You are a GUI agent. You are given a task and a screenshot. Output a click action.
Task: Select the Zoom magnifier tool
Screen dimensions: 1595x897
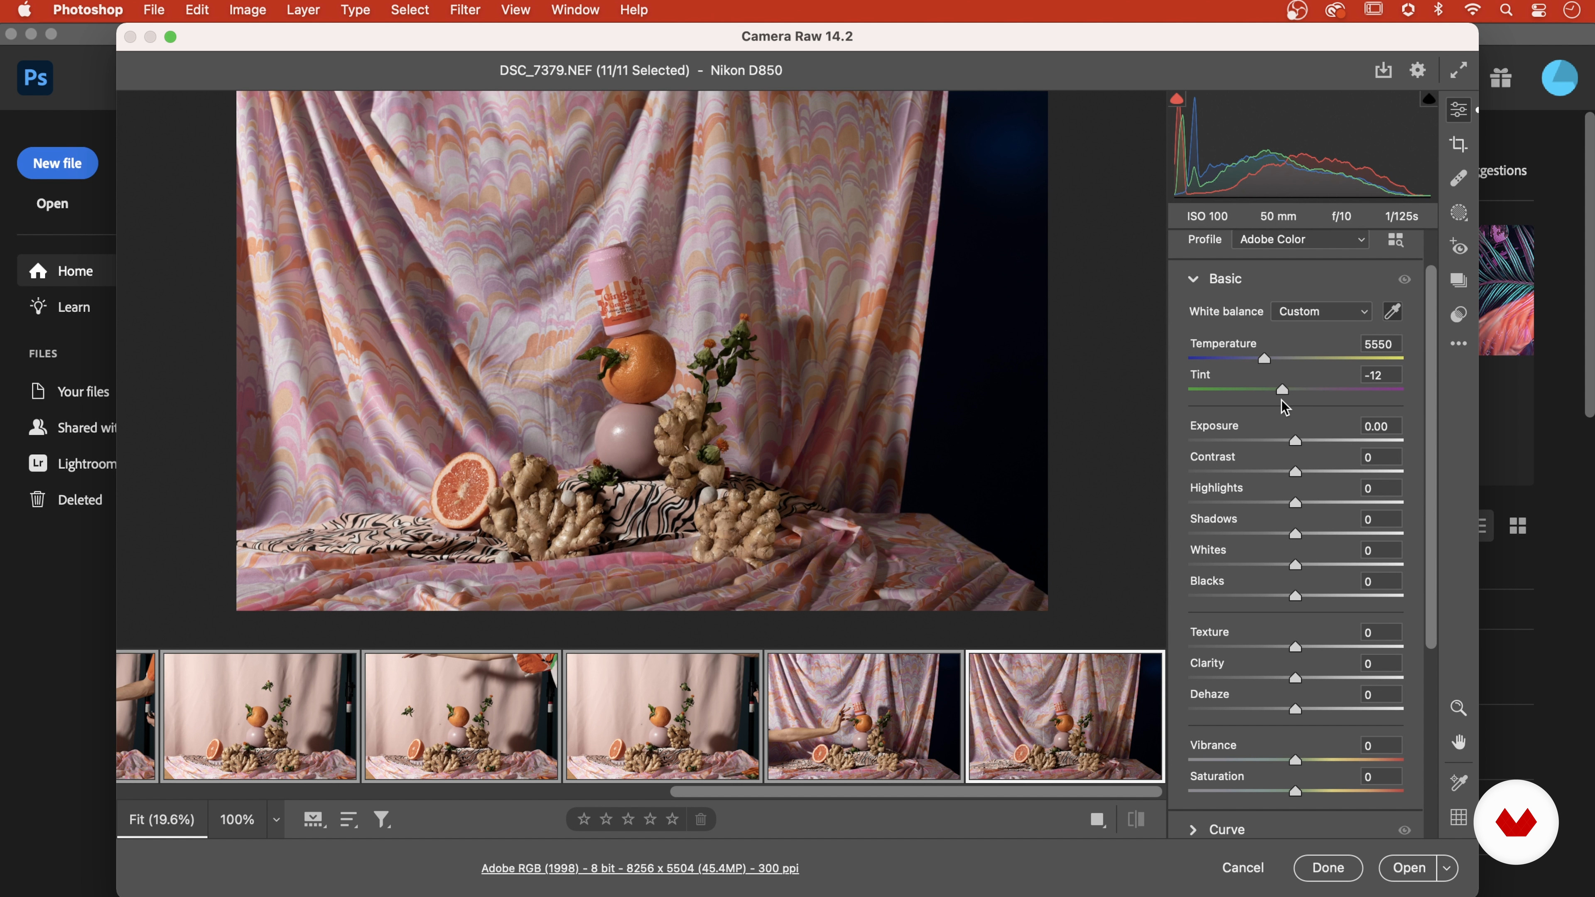tap(1459, 708)
